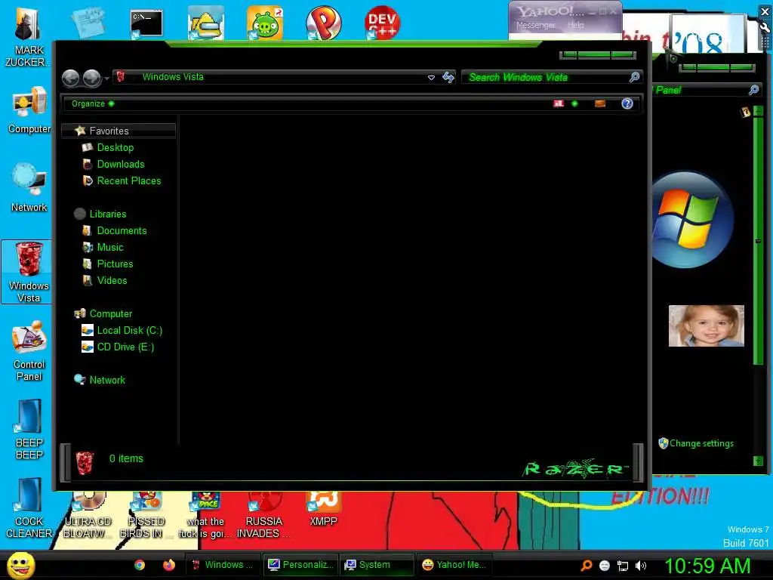The width and height of the screenshot is (773, 580).
Task: Click the explorer Back arrow button
Action: 70,78
